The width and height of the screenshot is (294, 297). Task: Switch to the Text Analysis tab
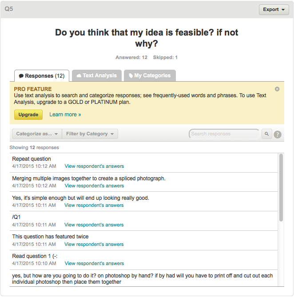[96, 75]
